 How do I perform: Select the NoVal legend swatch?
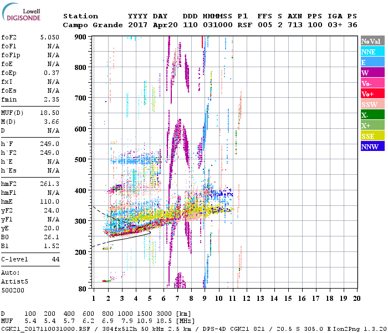[372, 41]
